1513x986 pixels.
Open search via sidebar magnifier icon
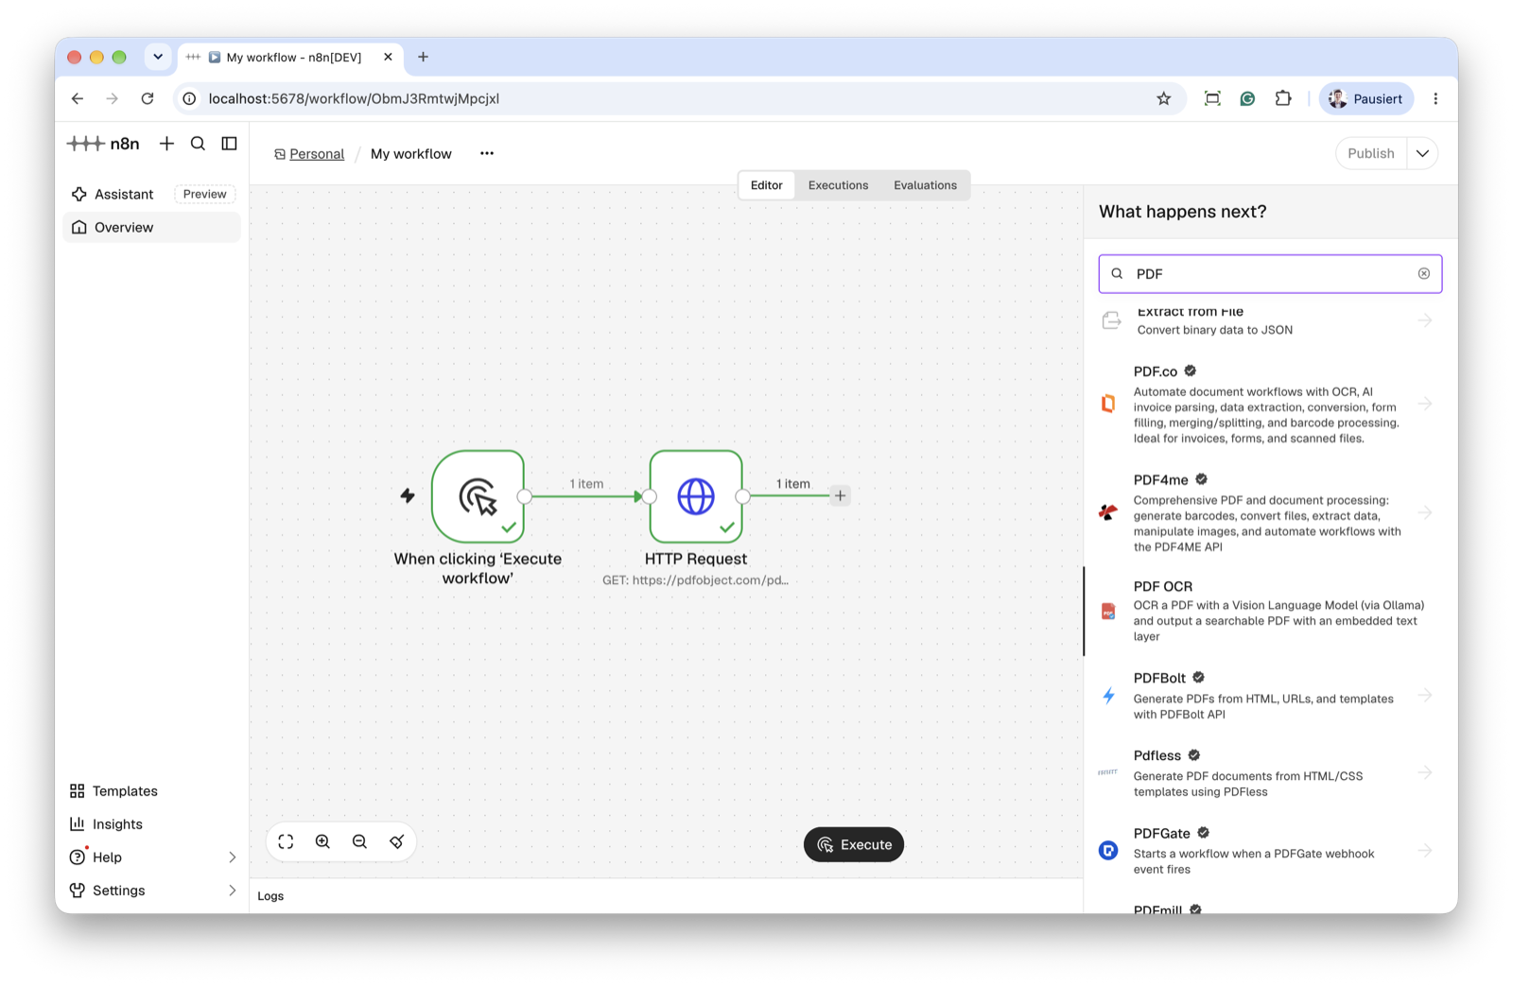click(198, 144)
